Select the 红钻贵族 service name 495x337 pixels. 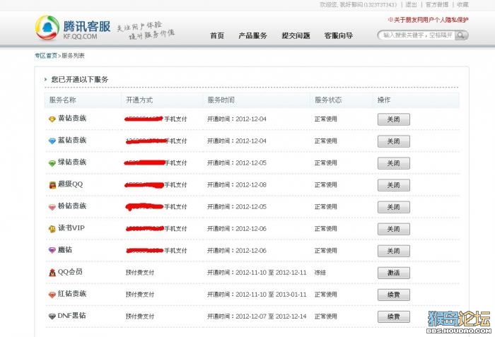[72, 294]
